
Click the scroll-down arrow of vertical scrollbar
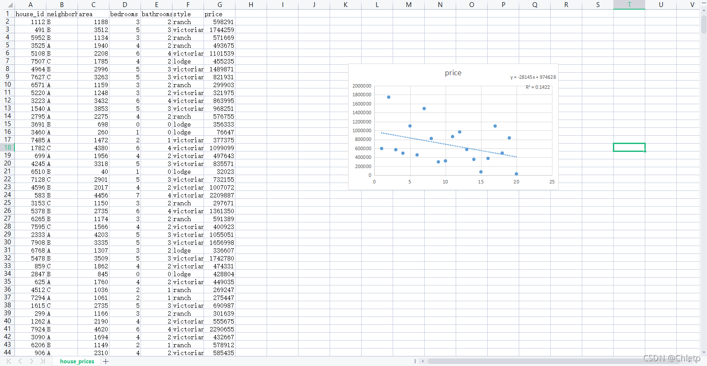(703, 353)
